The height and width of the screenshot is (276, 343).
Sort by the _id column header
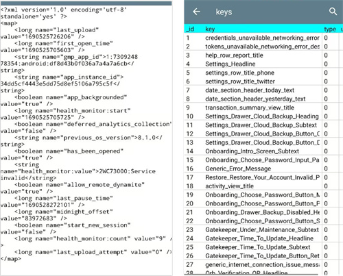[x=190, y=29]
